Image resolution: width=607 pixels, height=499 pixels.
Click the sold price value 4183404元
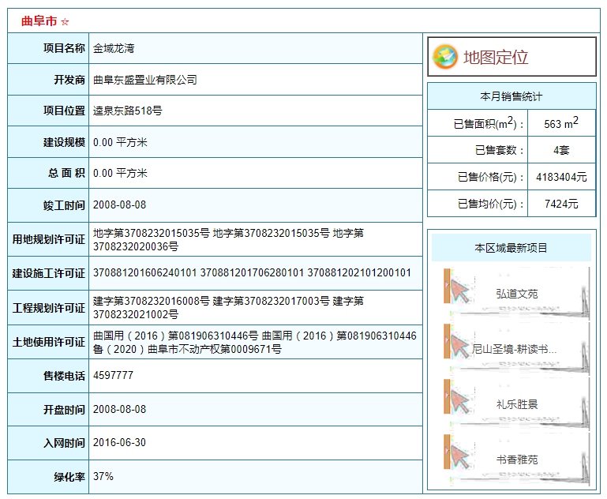click(x=561, y=178)
